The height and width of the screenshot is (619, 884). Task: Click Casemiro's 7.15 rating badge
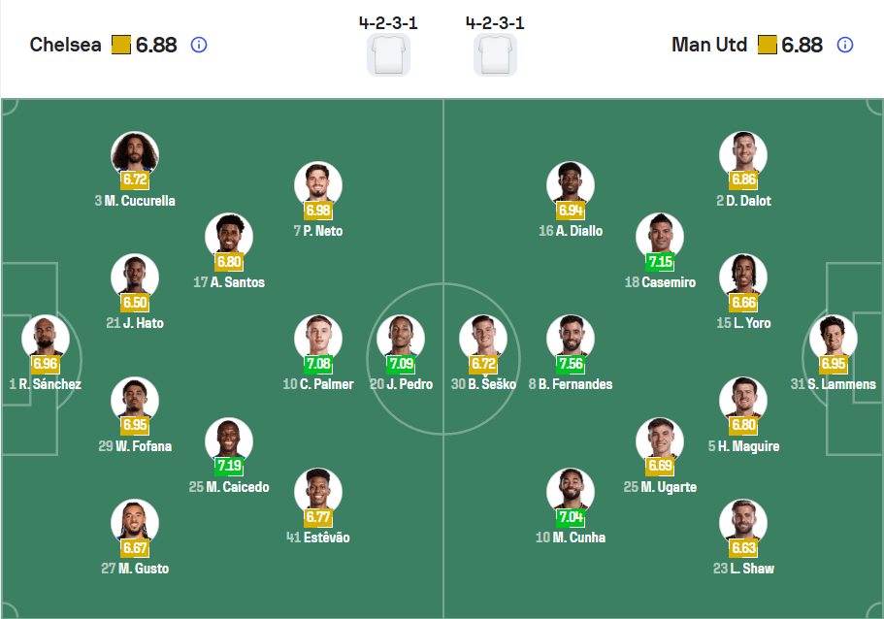660,262
